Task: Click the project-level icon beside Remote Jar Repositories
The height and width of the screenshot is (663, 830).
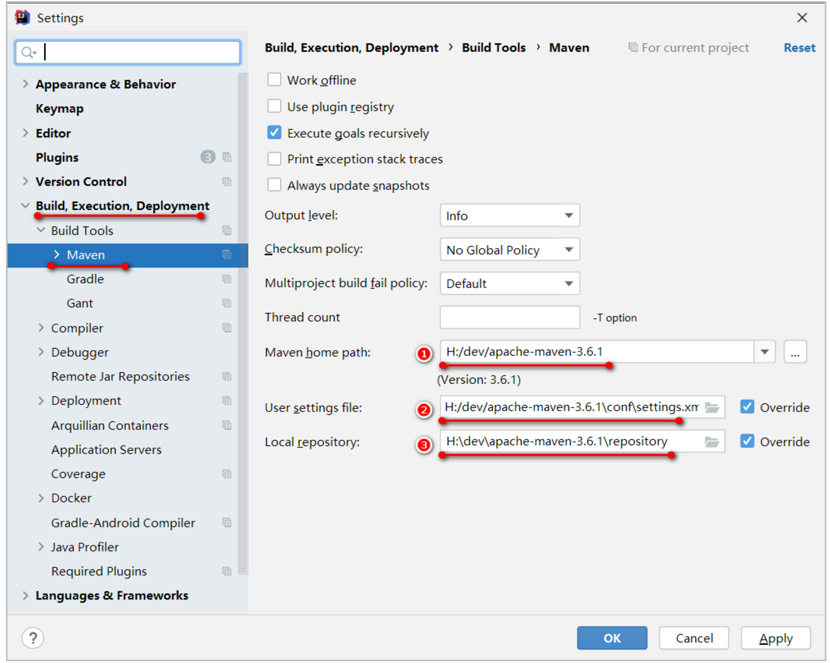Action: (x=227, y=376)
